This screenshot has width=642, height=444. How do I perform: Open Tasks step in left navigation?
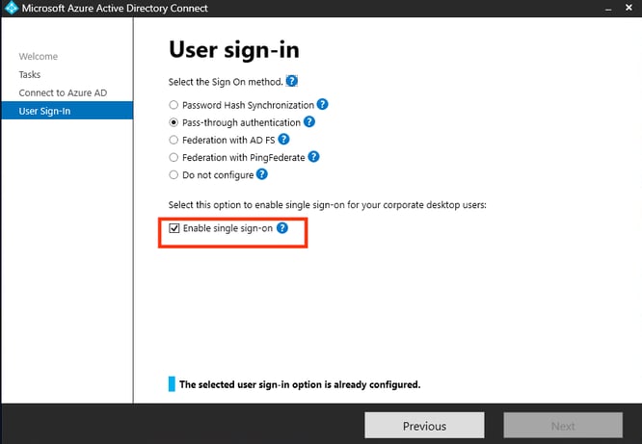click(30, 74)
